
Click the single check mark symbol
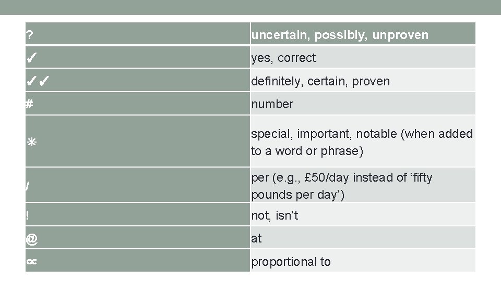pyautogui.click(x=32, y=58)
